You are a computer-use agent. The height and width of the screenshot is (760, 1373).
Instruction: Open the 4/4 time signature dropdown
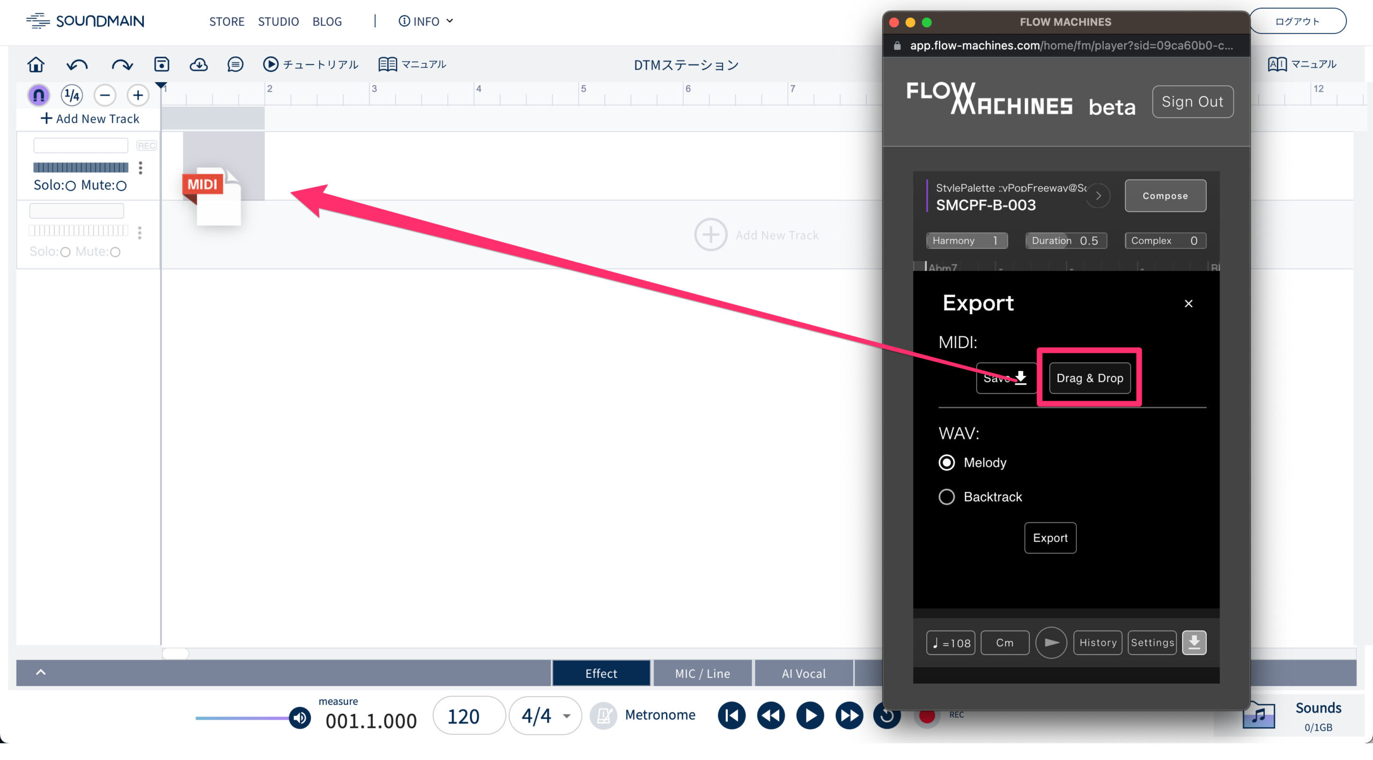coord(545,715)
